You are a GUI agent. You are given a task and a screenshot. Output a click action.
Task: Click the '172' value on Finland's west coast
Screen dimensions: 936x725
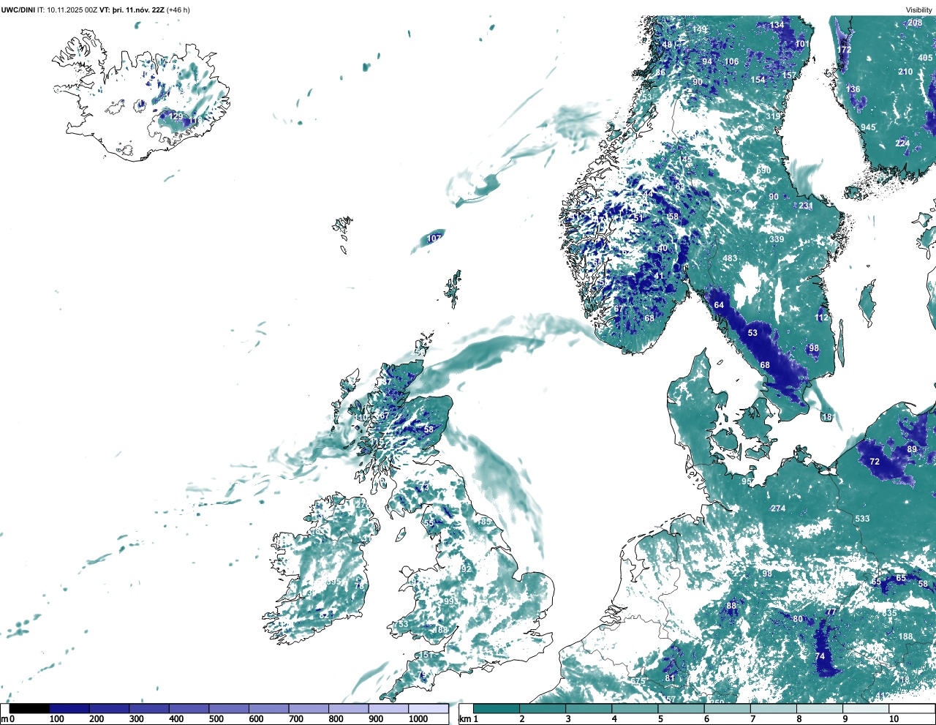tap(845, 50)
